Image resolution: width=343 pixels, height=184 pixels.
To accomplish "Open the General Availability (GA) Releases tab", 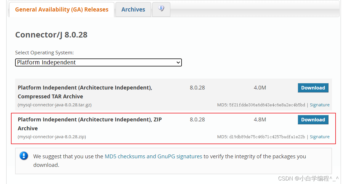I will pyautogui.click(x=62, y=9).
